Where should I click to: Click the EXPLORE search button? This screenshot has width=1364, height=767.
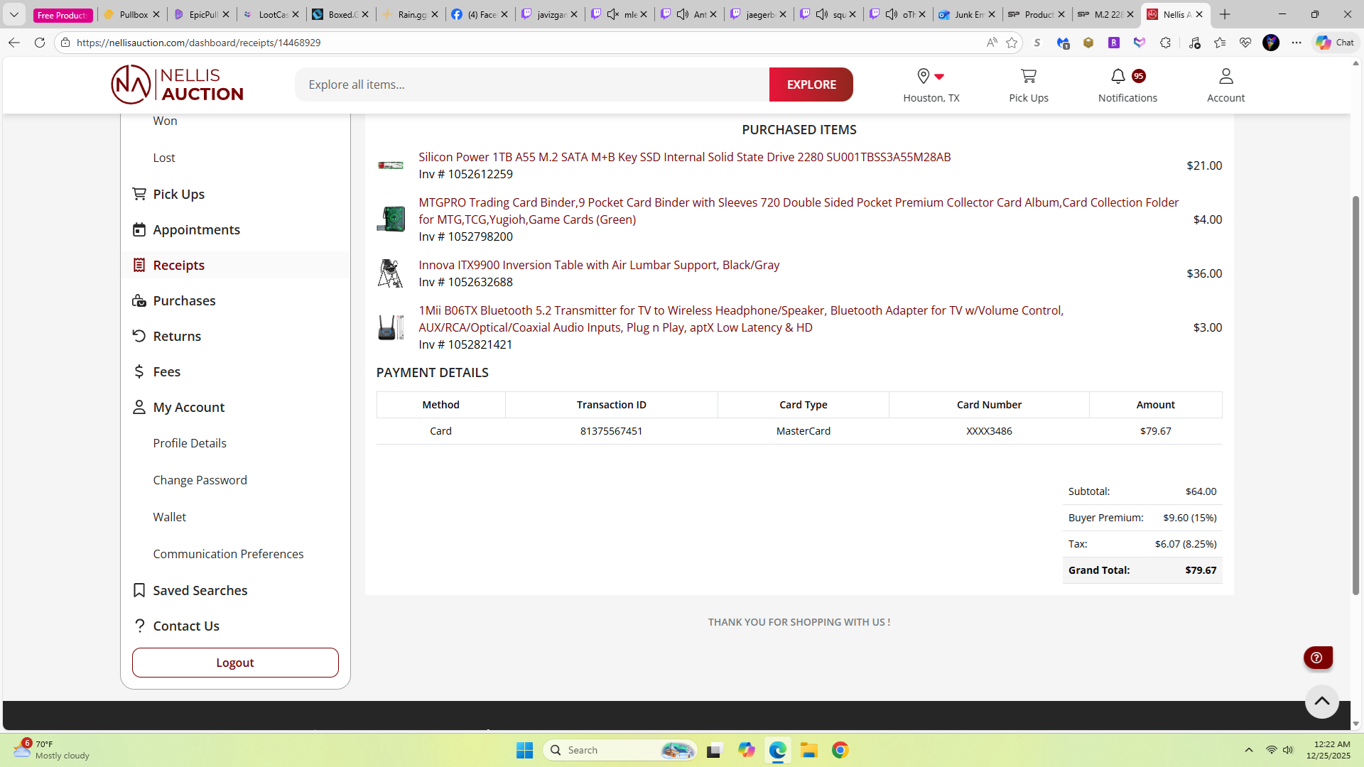point(811,85)
